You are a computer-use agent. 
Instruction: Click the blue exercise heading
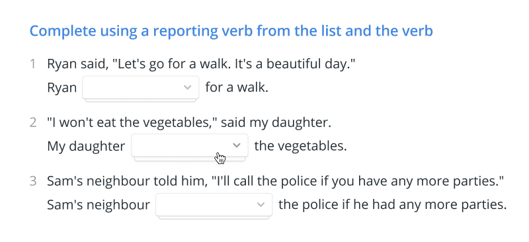click(x=231, y=31)
